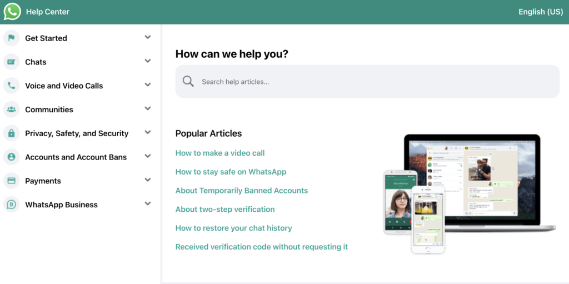Open the English (US) language selector
Image resolution: width=569 pixels, height=284 pixels.
pos(540,12)
